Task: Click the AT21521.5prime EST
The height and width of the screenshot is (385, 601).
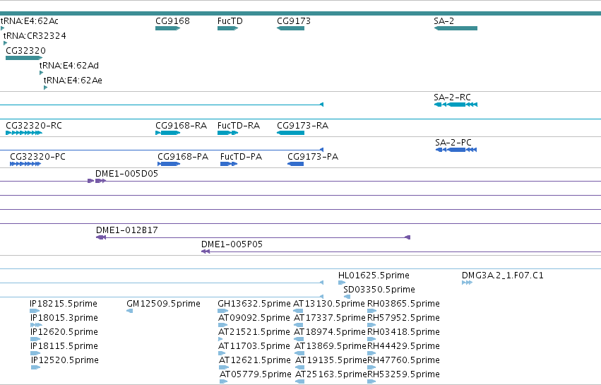Action: click(x=220, y=339)
